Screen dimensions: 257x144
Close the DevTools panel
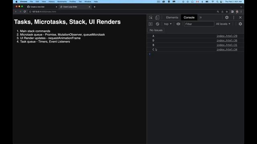240,17
